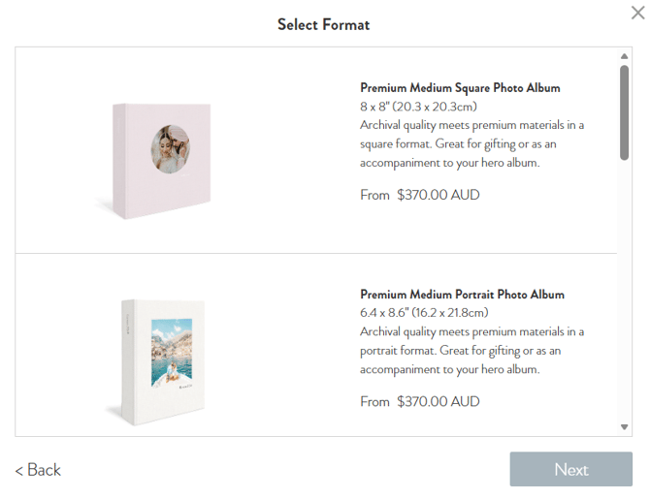
Task: Click the portrait format description paragraph
Action: (x=472, y=351)
